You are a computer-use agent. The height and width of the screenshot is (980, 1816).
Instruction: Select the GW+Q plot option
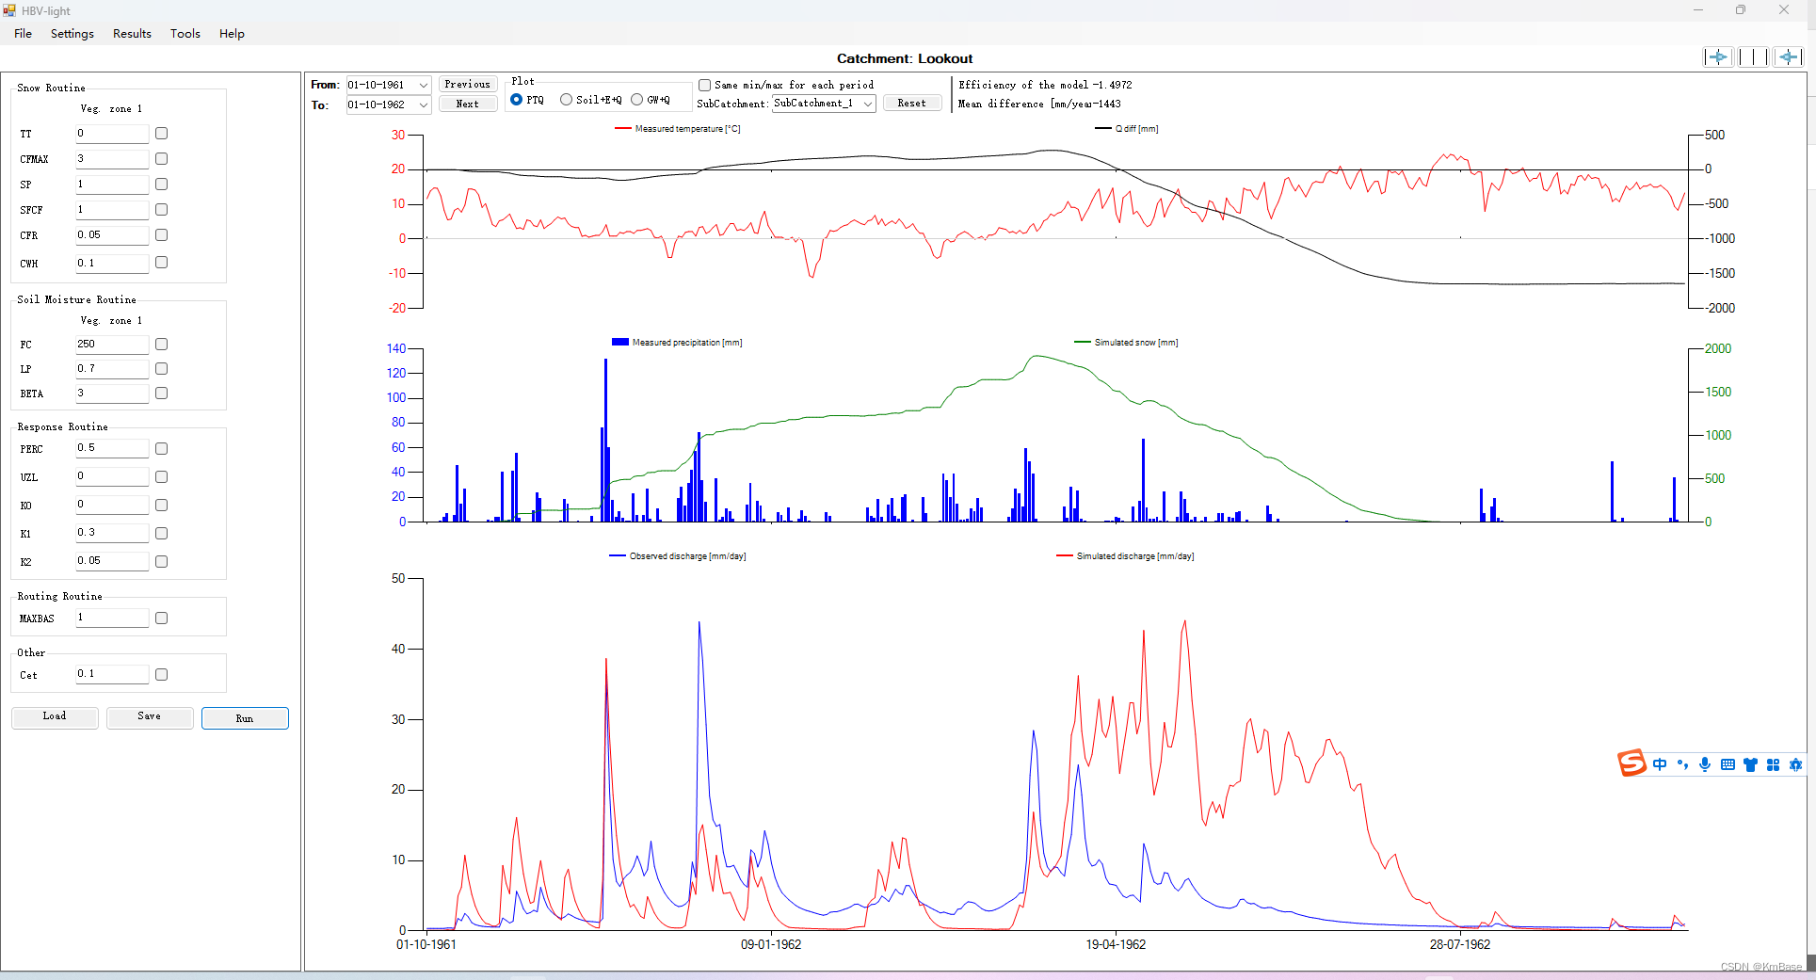[x=636, y=100]
